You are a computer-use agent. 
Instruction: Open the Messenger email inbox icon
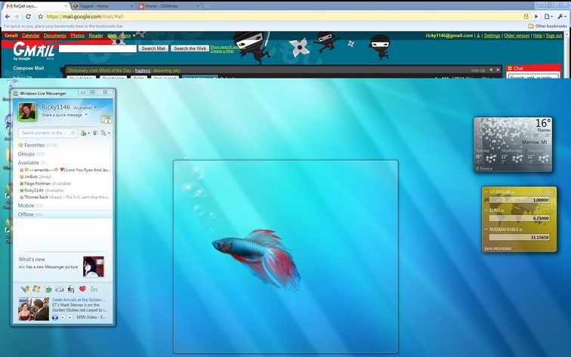[x=106, y=118]
